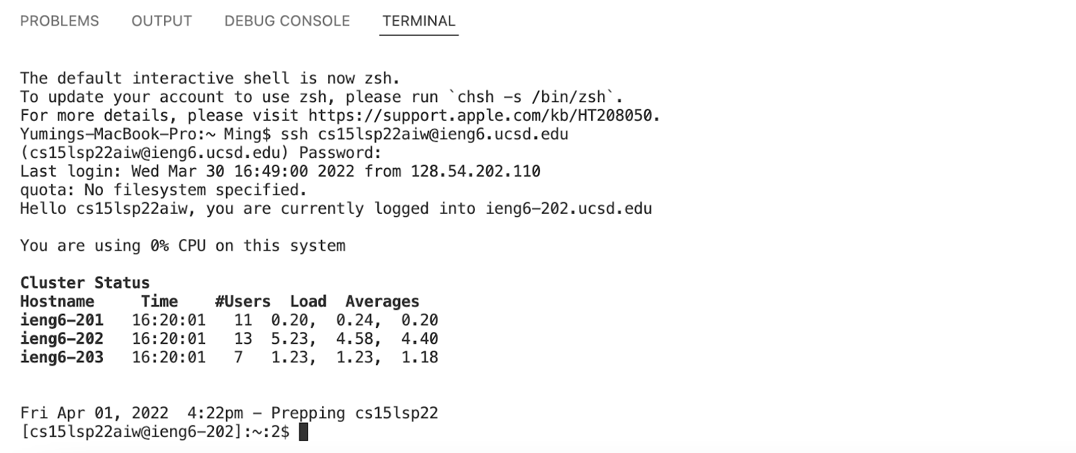Click the quota warning message
Screen dimensions: 1076x453
point(163,190)
